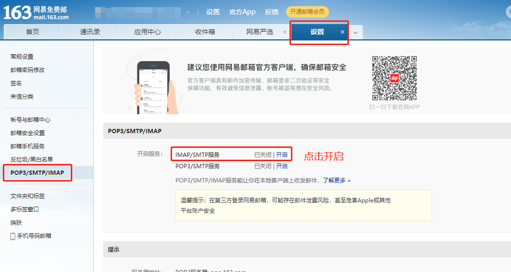The width and height of the screenshot is (511, 272).
Task: Click 已关闭 status beside IMAP/SMTP服务
Action: pos(263,154)
